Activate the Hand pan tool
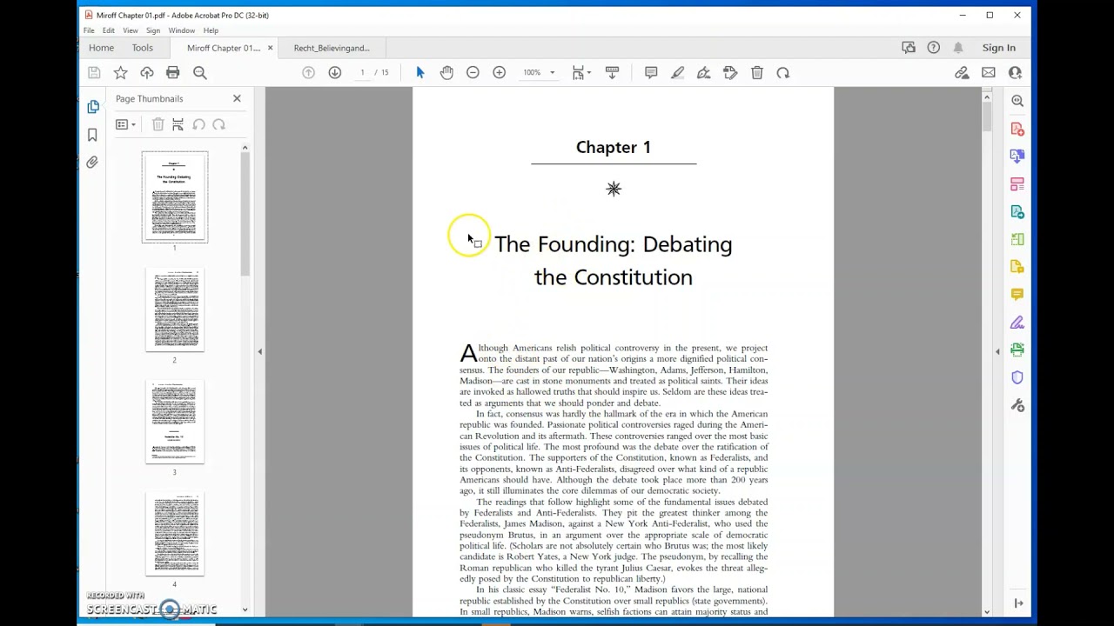Viewport: 1114px width, 626px height. click(446, 73)
